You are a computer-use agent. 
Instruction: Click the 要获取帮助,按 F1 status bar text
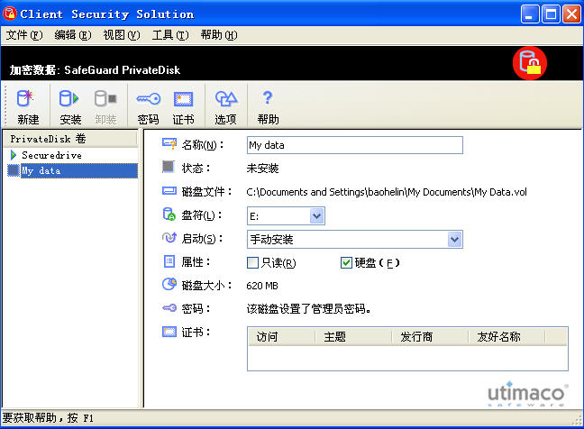[48, 418]
